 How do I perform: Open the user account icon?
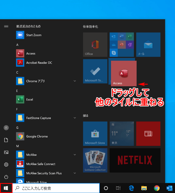(6, 128)
